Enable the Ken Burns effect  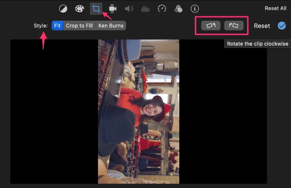[x=111, y=25]
